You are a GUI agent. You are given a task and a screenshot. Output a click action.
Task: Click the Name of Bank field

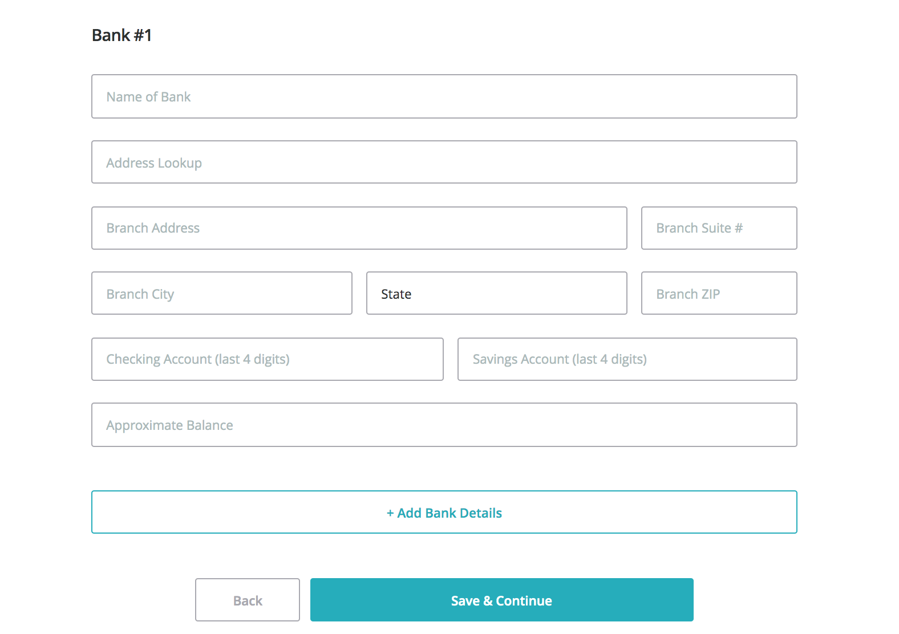coord(444,96)
